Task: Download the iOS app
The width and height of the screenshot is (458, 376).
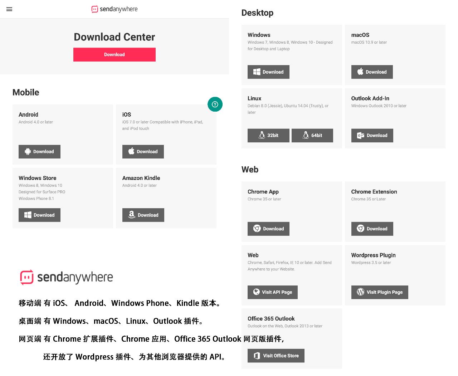Action: 143,152
